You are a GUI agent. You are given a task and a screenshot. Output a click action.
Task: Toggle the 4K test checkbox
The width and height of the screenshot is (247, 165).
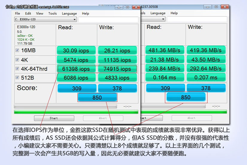click(17, 60)
